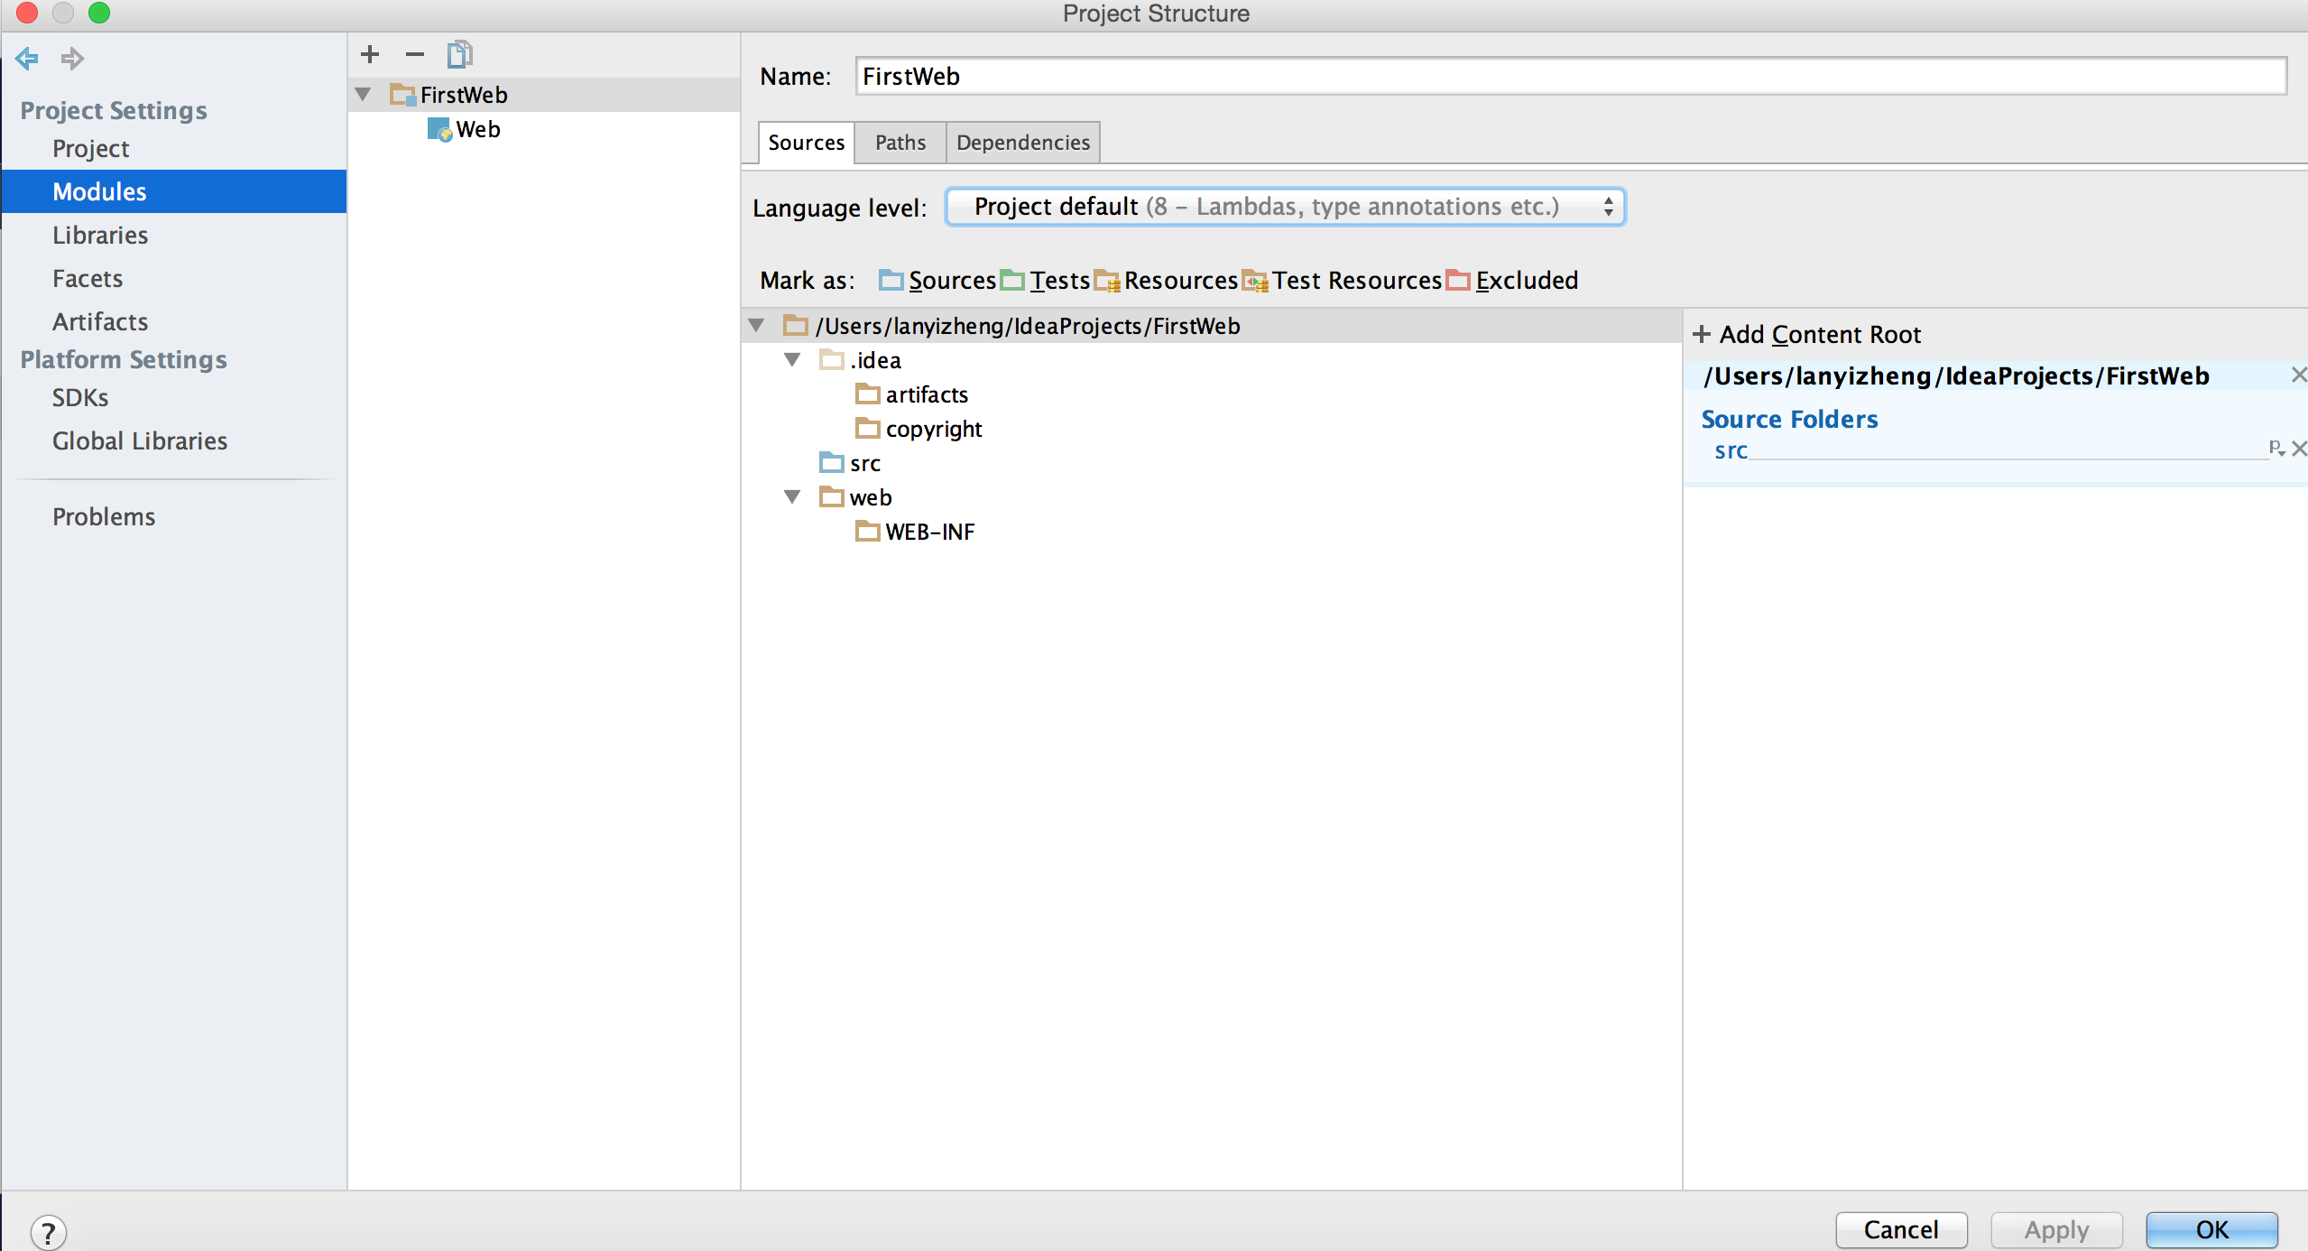The height and width of the screenshot is (1251, 2308).
Task: Select the FirstWeb module folder icon
Action: (x=402, y=94)
